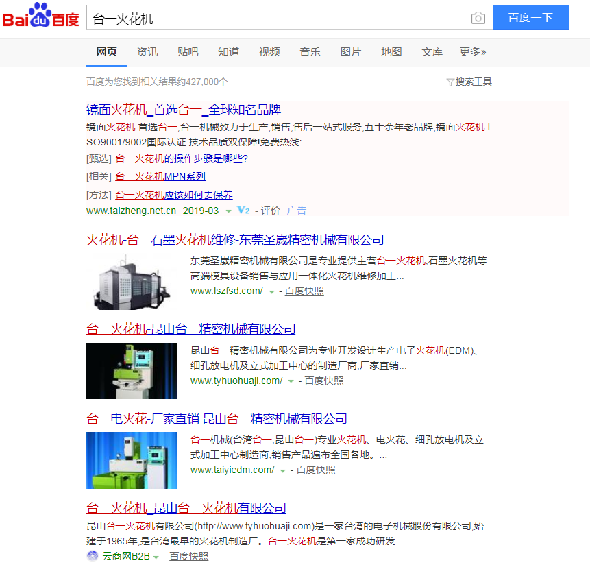Open 百度快照 for 云商网B2B result
The image size is (590, 565).
click(188, 556)
